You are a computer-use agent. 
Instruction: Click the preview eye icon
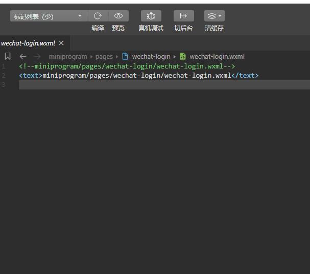[x=118, y=16]
